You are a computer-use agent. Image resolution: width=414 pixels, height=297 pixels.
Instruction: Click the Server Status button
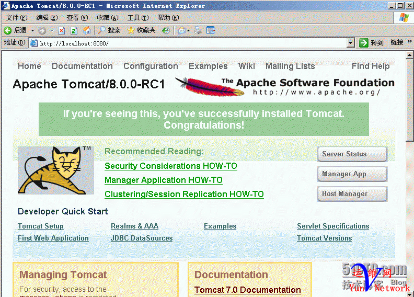[352, 154]
